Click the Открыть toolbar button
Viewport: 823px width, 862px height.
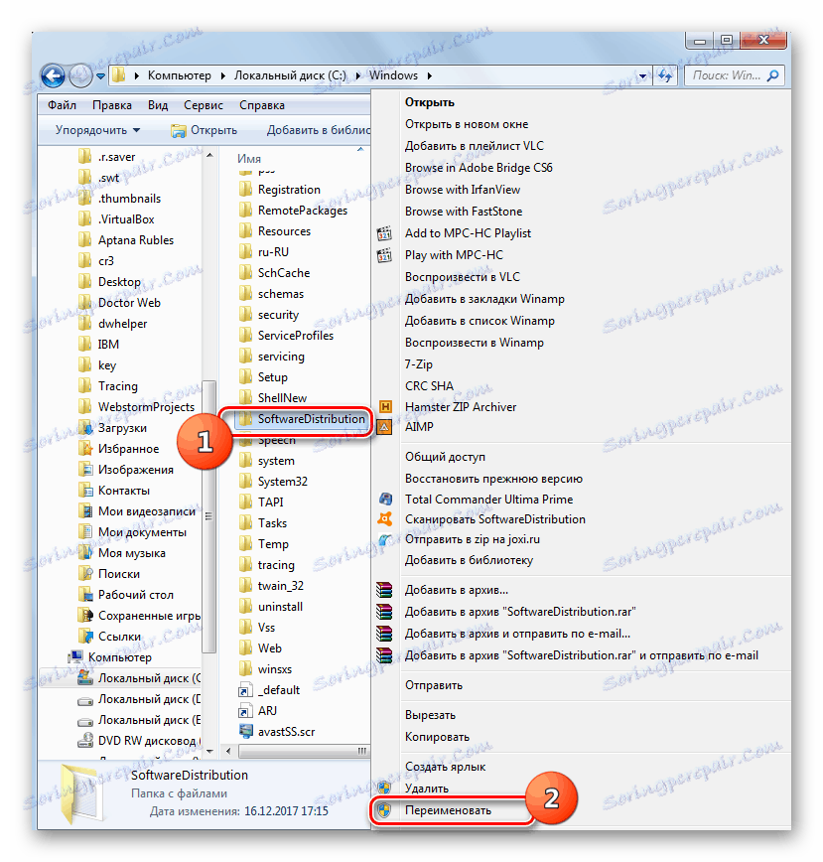coord(204,130)
